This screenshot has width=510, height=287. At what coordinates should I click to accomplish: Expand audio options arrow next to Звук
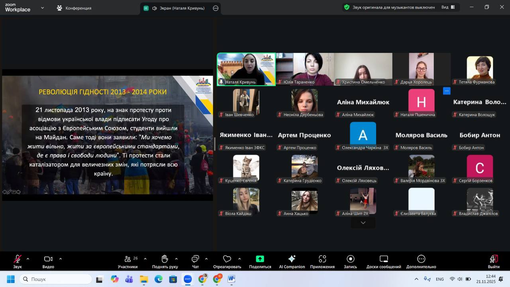pos(28,259)
